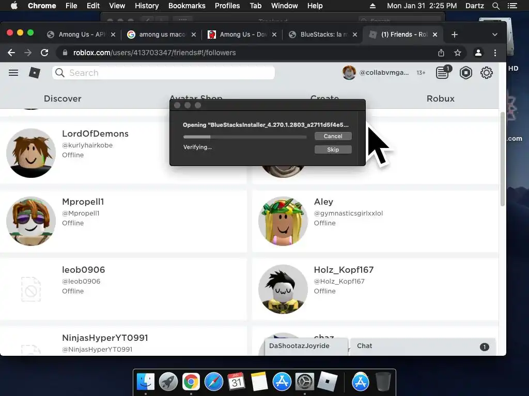Open leob0906's profile name
The image size is (529, 396).
point(83,269)
